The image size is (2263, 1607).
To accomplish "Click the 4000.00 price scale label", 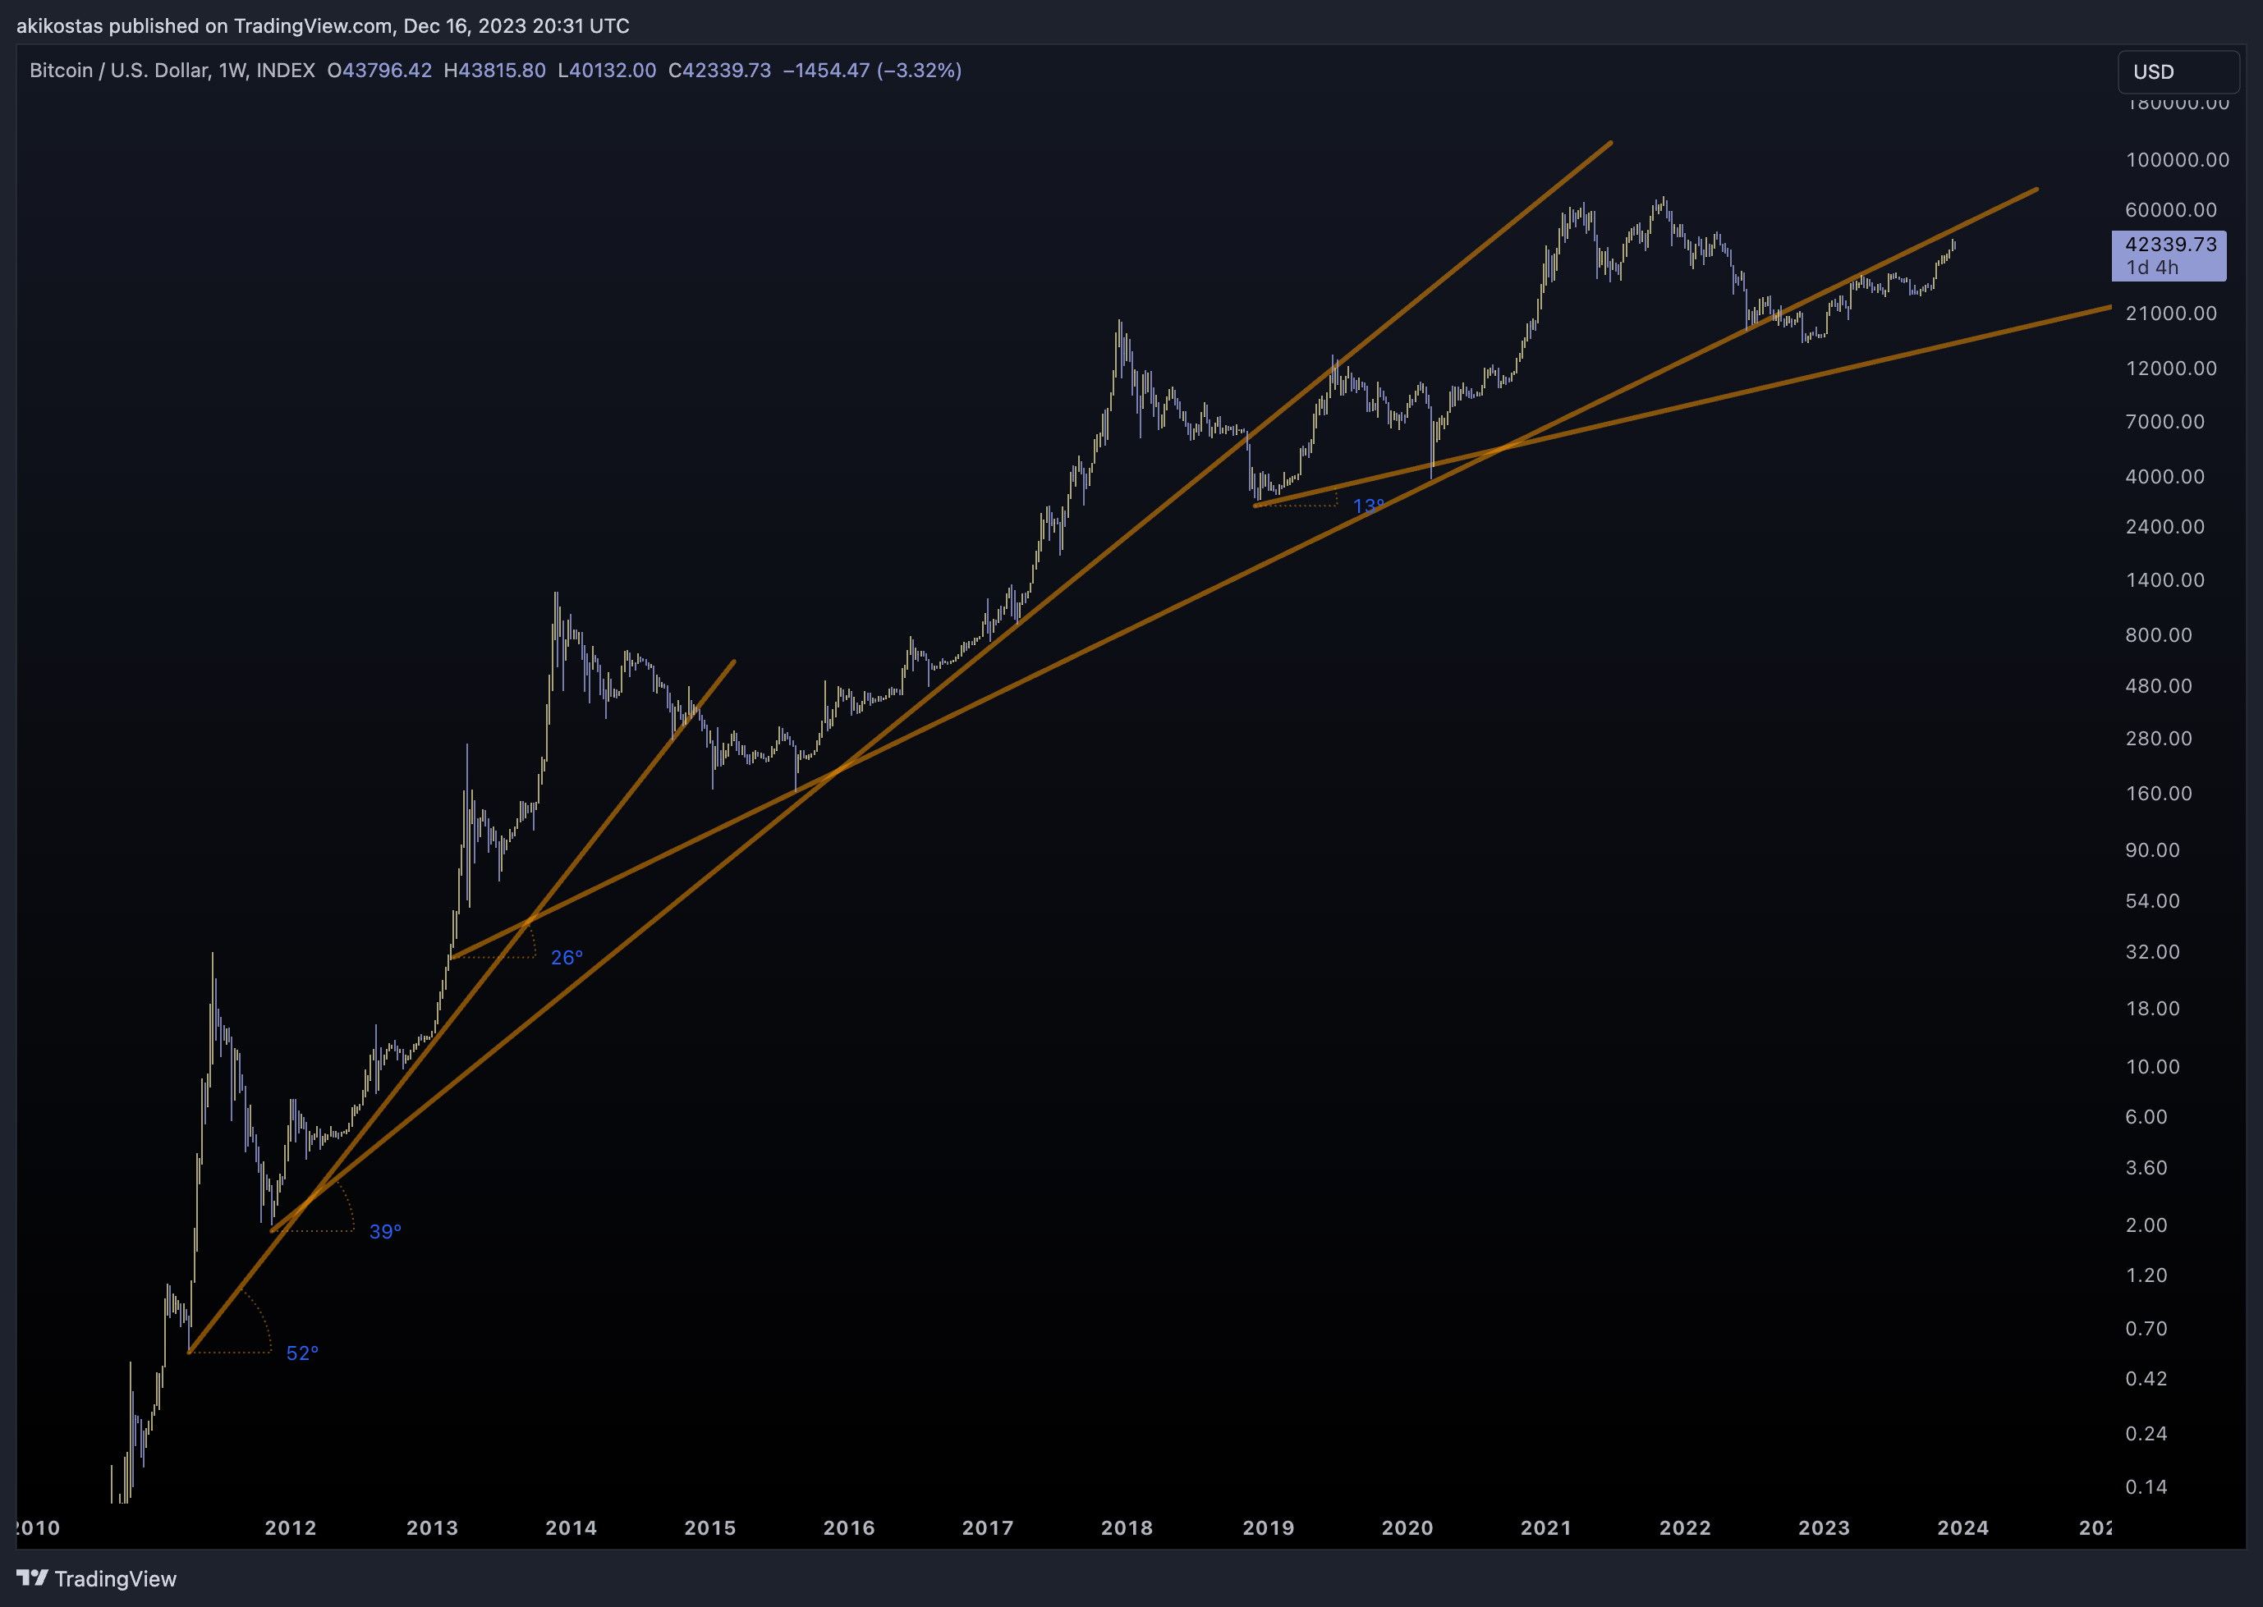I will [2165, 476].
